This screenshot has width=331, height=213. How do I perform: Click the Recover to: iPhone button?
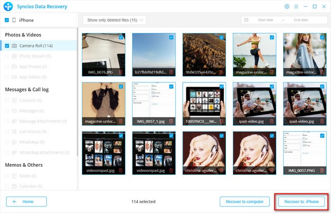(x=301, y=202)
